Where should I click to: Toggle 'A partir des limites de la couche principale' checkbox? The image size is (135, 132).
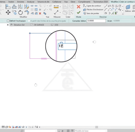click(x=29, y=21)
